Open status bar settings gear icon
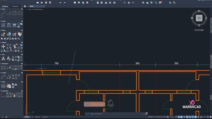Screen dimensions: 212x119 click(x=211, y=117)
